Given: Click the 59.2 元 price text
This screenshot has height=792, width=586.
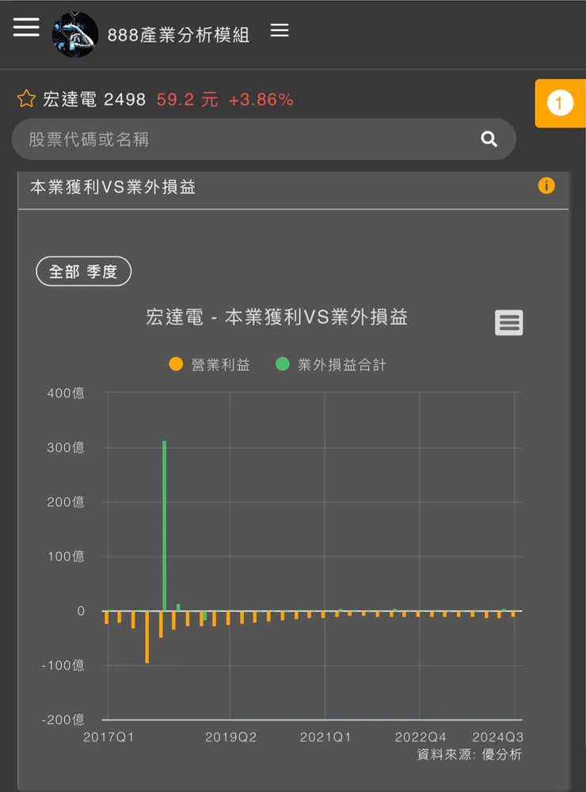Looking at the screenshot, I should (187, 100).
